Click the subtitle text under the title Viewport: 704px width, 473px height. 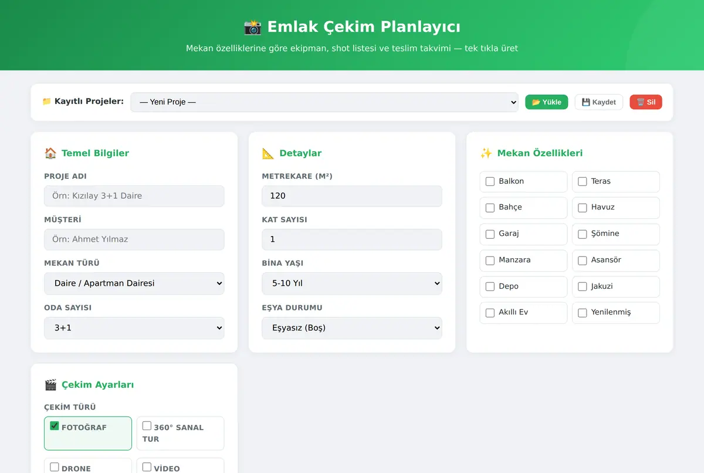pos(352,48)
